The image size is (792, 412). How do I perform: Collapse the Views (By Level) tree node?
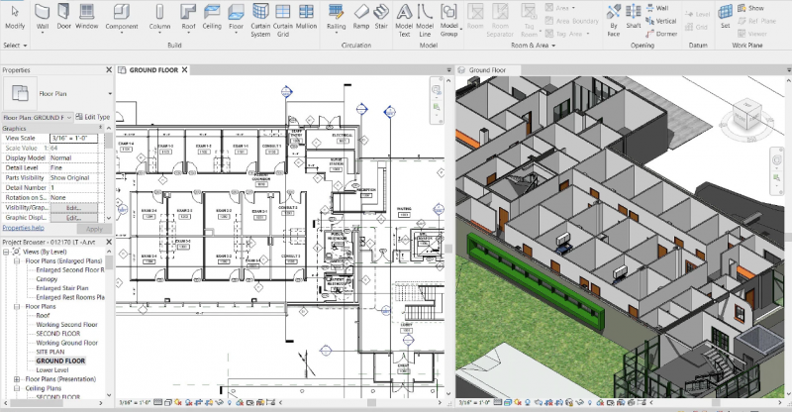click(7, 252)
